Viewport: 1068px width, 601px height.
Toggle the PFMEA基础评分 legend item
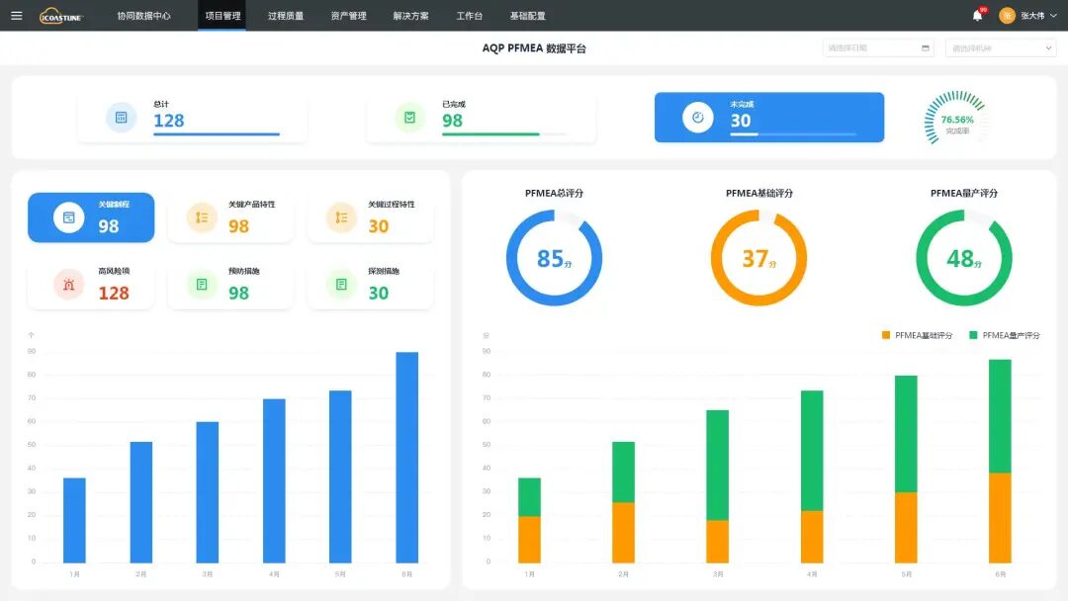(917, 335)
